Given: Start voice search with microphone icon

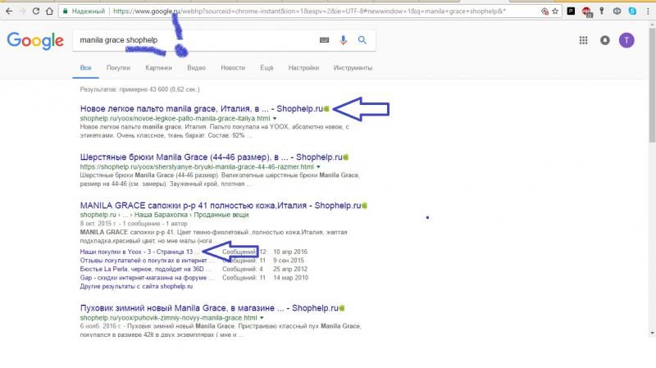Looking at the screenshot, I should click(x=343, y=40).
